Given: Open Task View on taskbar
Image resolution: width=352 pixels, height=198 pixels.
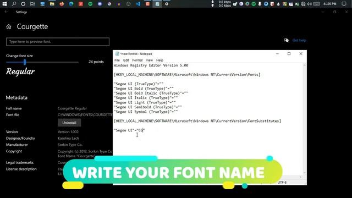Looking at the screenshot, I should (x=32, y=4).
